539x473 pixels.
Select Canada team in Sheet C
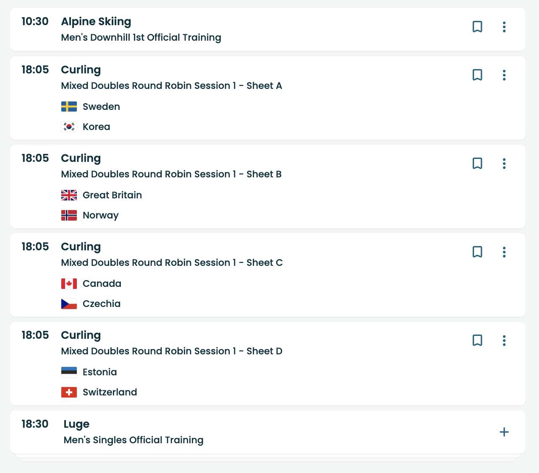102,284
